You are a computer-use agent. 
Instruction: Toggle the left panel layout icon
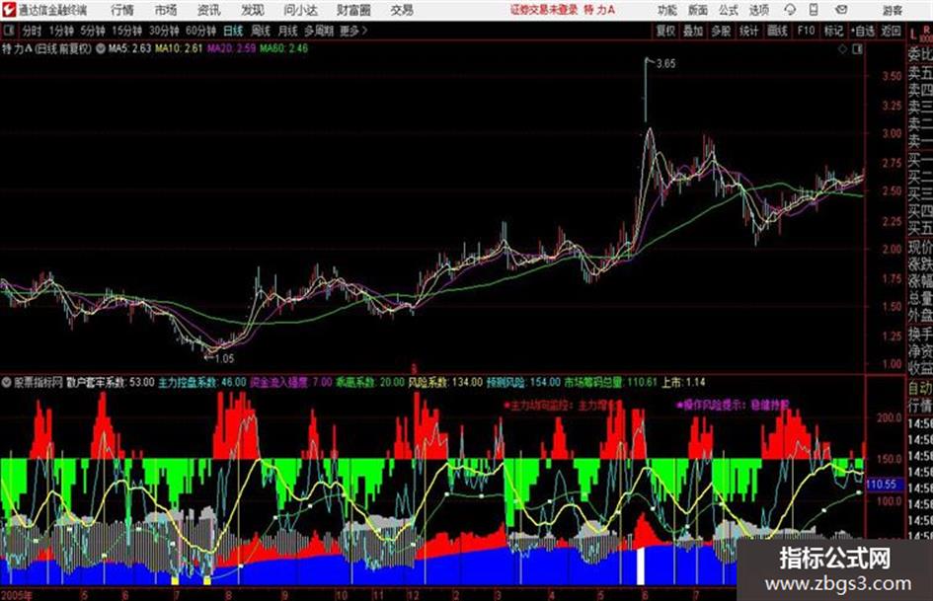(8, 31)
